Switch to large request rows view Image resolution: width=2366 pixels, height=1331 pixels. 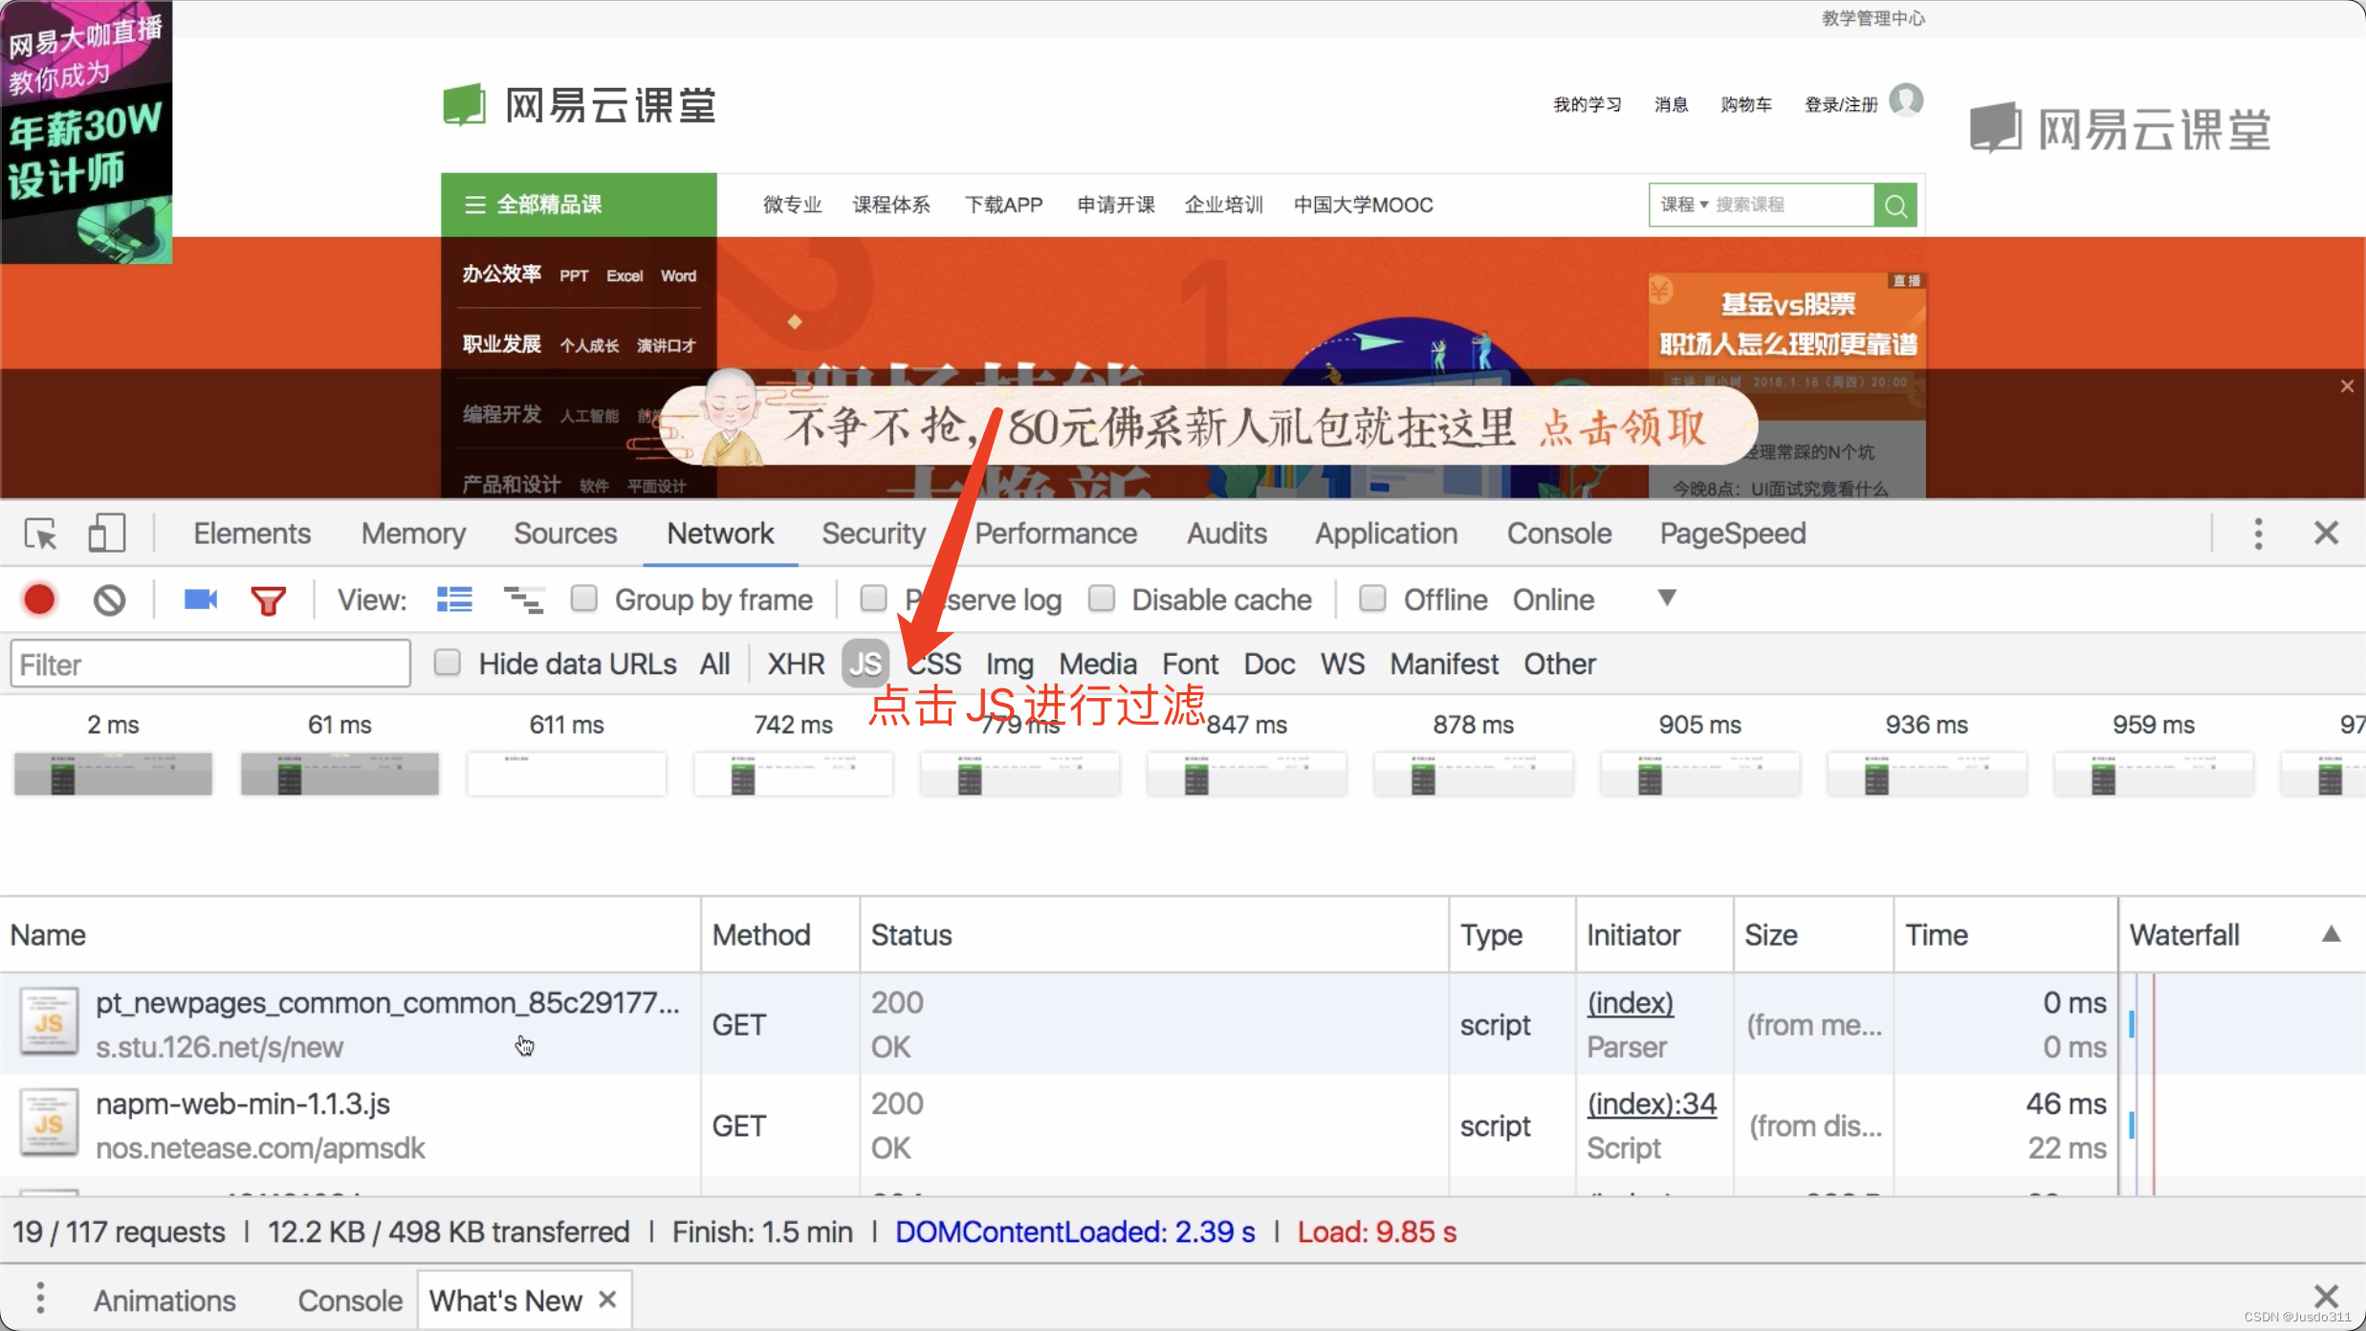454,600
